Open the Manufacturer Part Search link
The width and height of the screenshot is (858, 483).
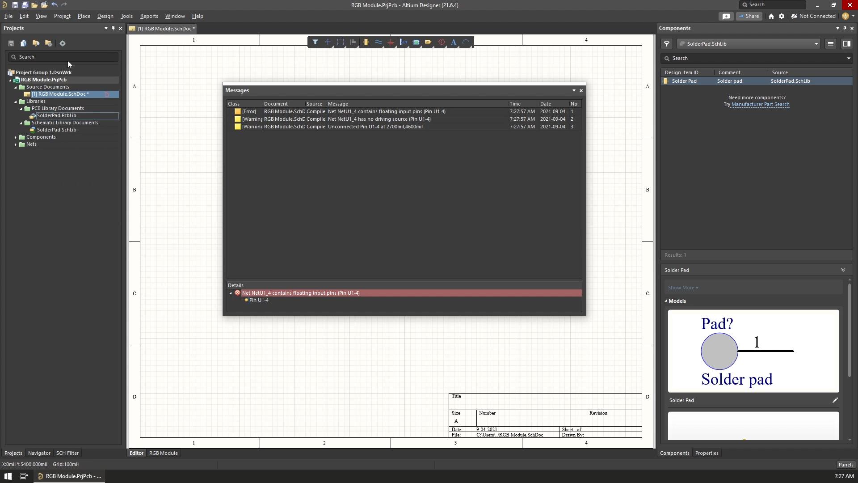760,105
